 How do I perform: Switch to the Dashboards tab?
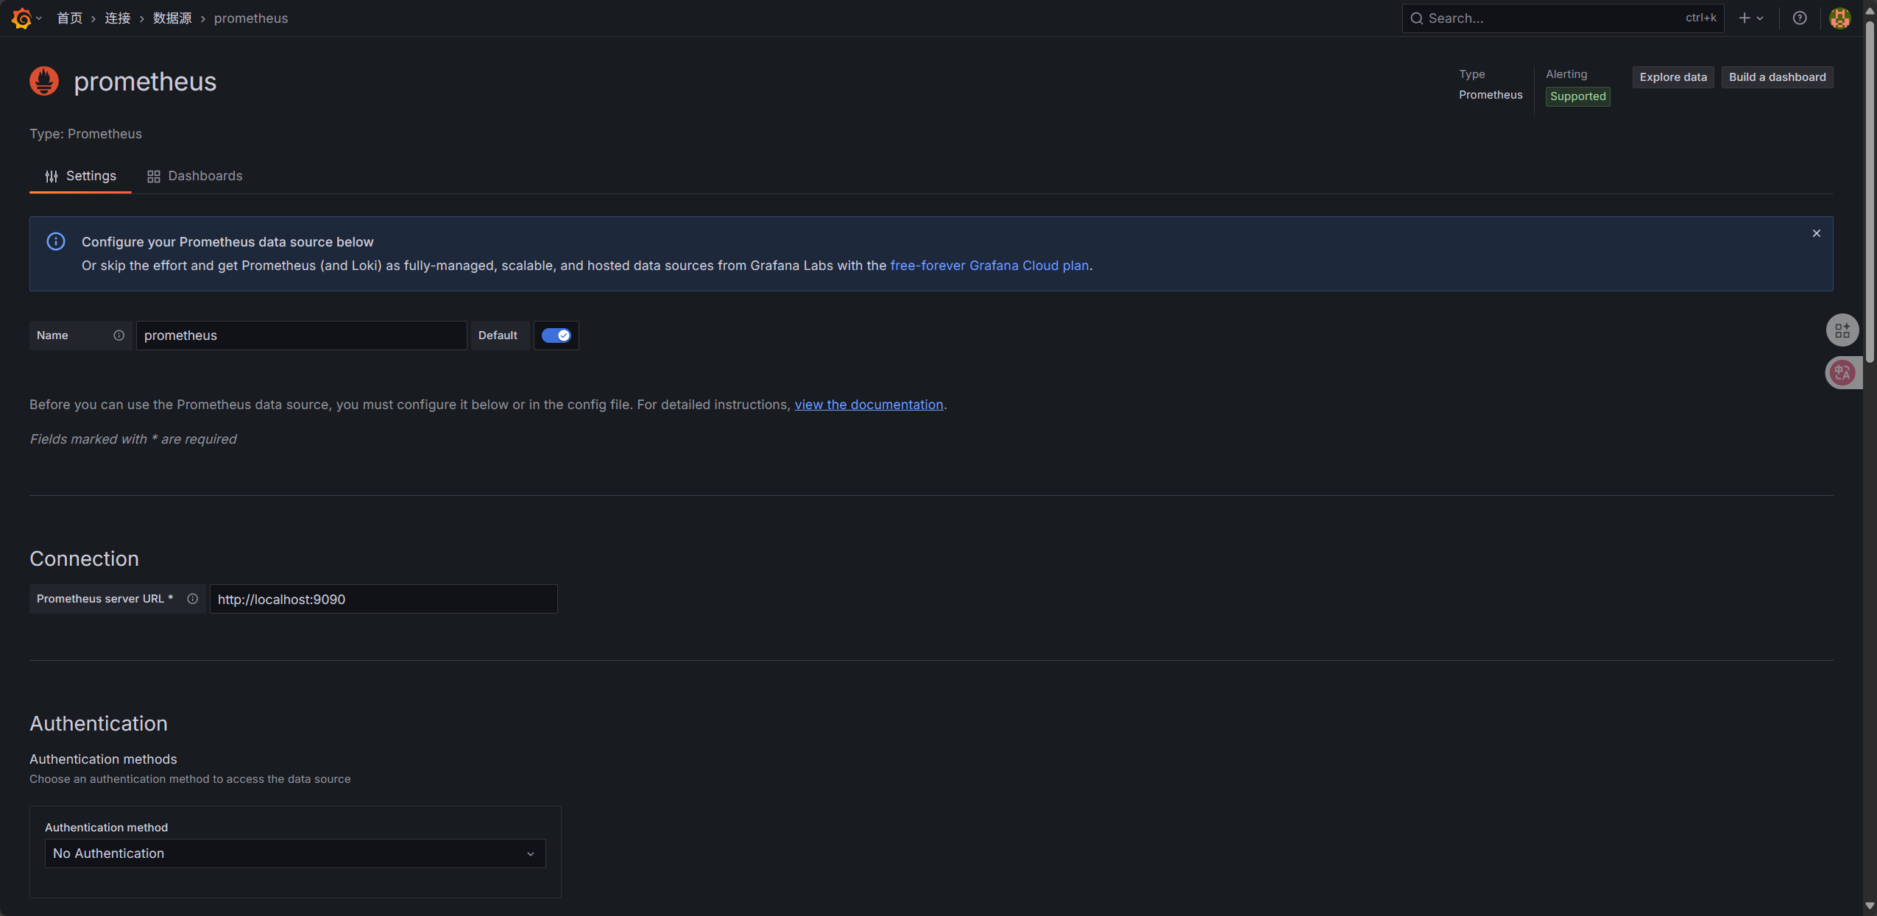pos(194,177)
